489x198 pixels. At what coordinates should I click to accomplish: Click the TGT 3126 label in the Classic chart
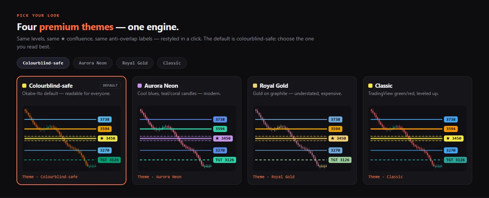point(455,160)
